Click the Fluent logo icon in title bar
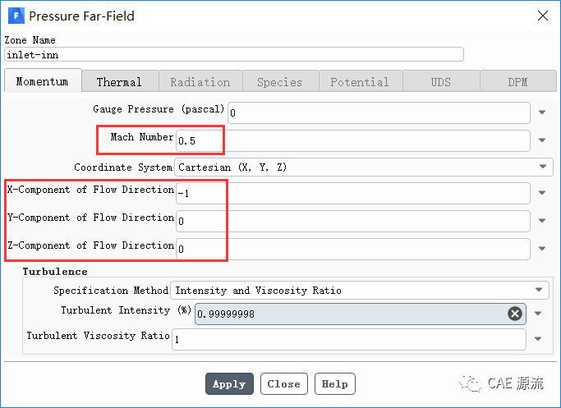 pyautogui.click(x=15, y=16)
